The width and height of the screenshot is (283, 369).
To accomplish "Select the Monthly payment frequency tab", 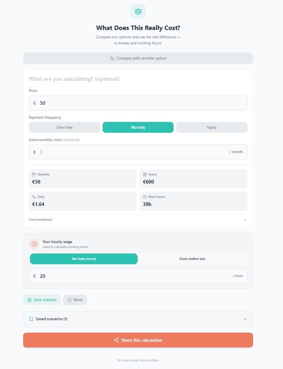I will pos(138,127).
